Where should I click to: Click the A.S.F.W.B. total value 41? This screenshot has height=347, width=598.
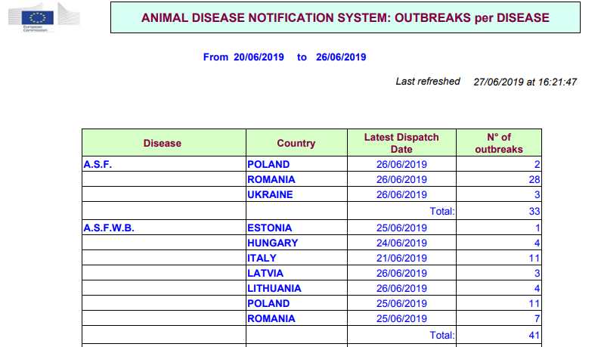(x=534, y=334)
